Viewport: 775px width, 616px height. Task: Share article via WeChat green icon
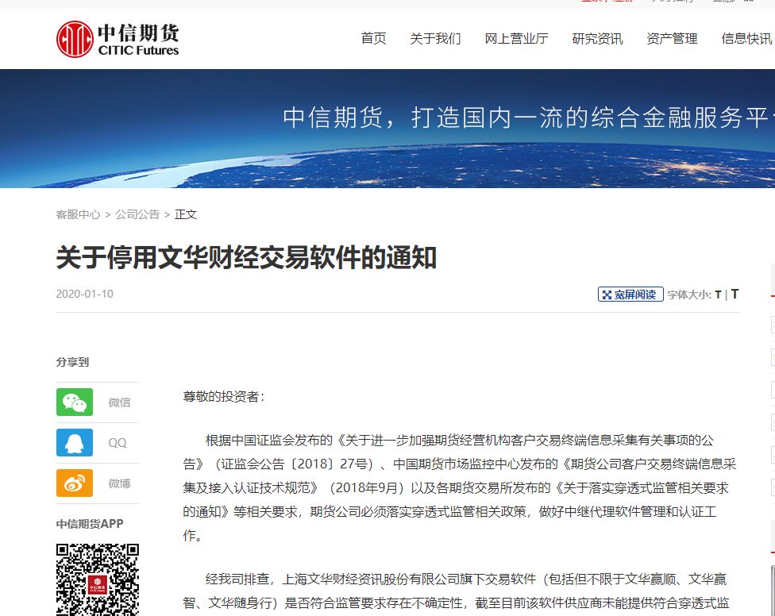75,402
